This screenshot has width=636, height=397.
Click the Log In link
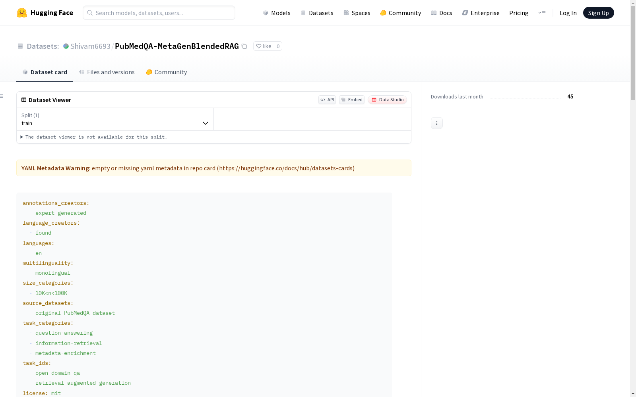(568, 13)
